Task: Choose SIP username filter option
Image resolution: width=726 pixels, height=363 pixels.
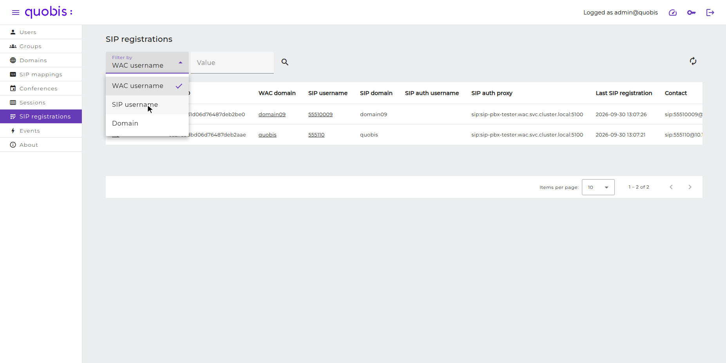Action: click(x=147, y=105)
